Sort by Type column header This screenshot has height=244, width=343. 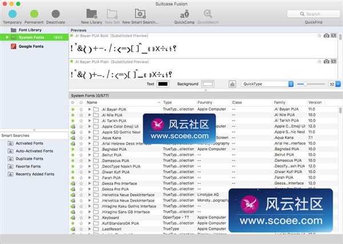click(179, 102)
